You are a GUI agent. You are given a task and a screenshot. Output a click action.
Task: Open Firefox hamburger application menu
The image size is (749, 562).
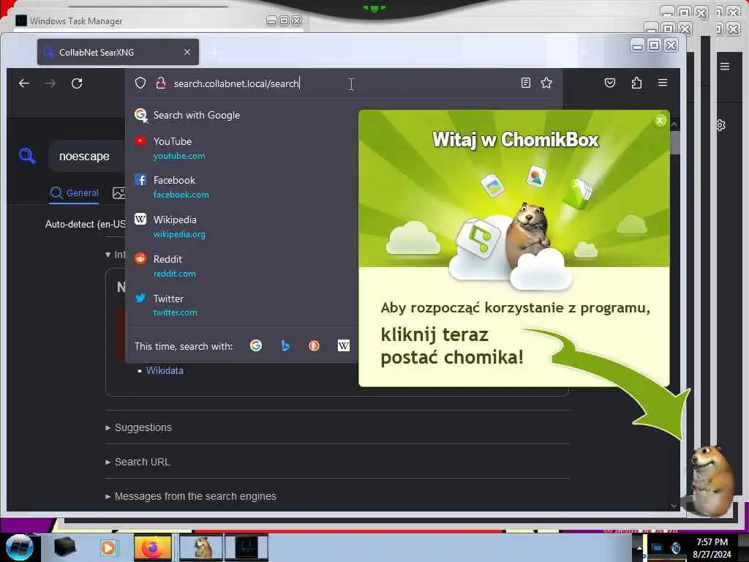663,83
